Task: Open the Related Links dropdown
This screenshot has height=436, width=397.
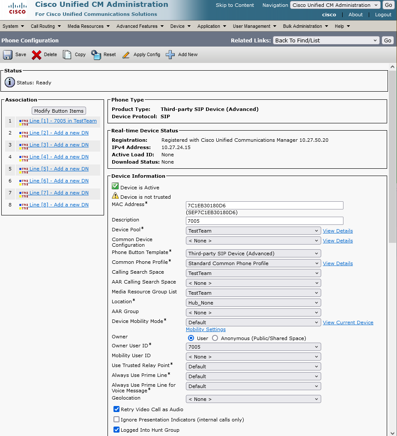Action: pos(326,41)
